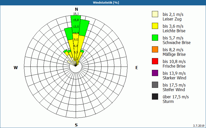The image size is (206, 128).
Task: Click the 'Windstatistik [%]' title
Action: click(x=106, y=3)
